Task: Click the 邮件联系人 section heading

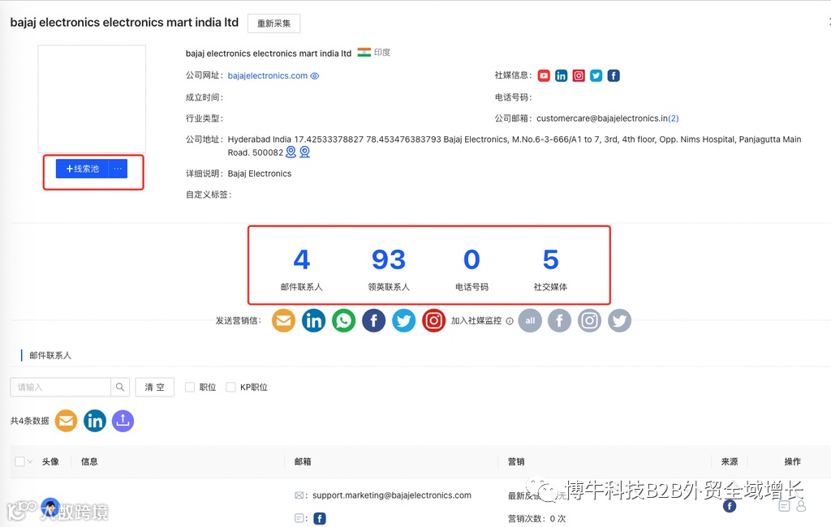Action: pyautogui.click(x=50, y=355)
